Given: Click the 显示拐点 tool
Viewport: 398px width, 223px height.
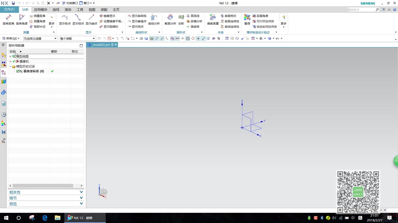Looking at the screenshot, I should [136, 27].
